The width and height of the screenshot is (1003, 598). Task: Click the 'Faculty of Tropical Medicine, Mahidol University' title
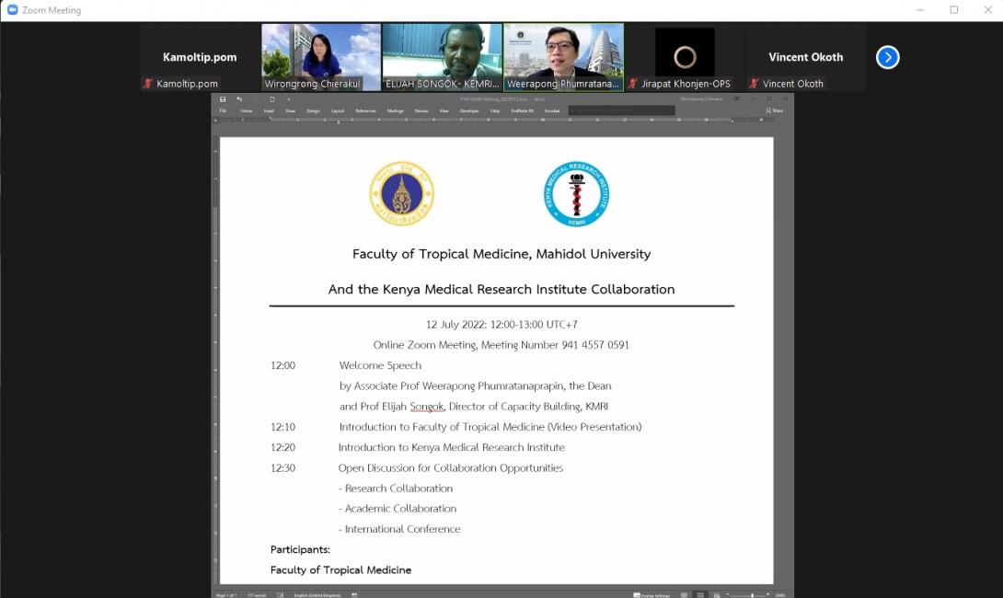[501, 254]
